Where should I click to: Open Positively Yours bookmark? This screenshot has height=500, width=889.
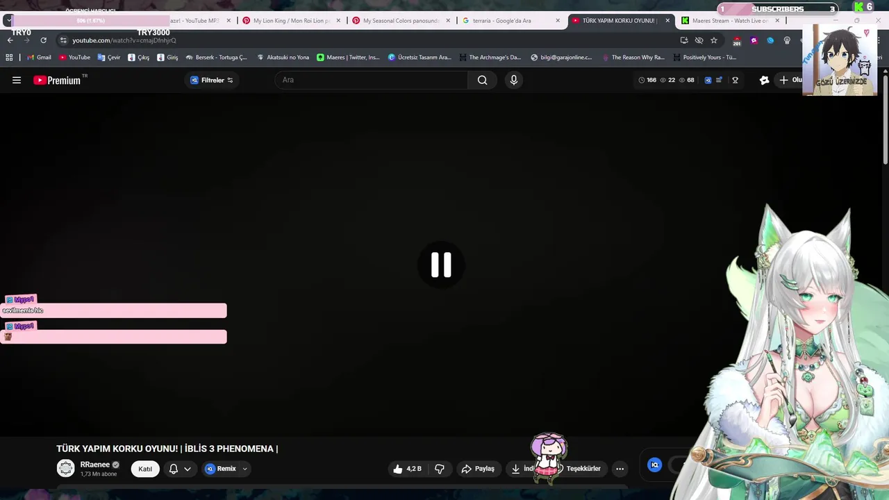[704, 58]
